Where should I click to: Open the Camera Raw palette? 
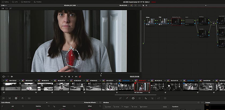pos(3,98)
